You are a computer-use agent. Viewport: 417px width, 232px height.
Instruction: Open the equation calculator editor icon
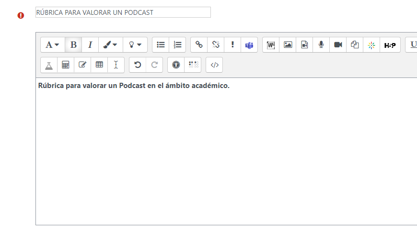(x=66, y=65)
